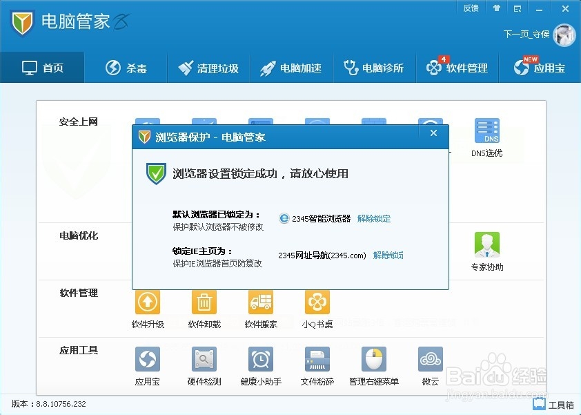Open the 管理右键菜单 tool
This screenshot has height=415, width=581.
(x=374, y=366)
